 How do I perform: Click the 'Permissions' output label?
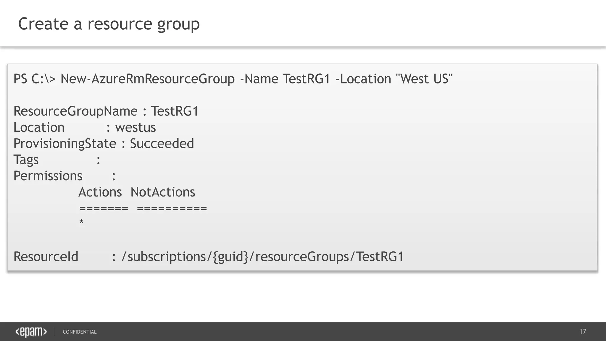point(48,176)
